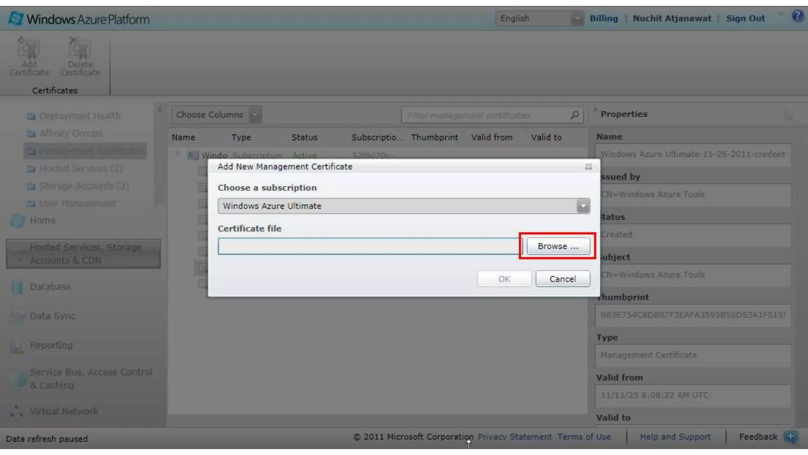Click the Feedback plus icon
Viewport: 808px width, 455px height.
pyautogui.click(x=790, y=437)
